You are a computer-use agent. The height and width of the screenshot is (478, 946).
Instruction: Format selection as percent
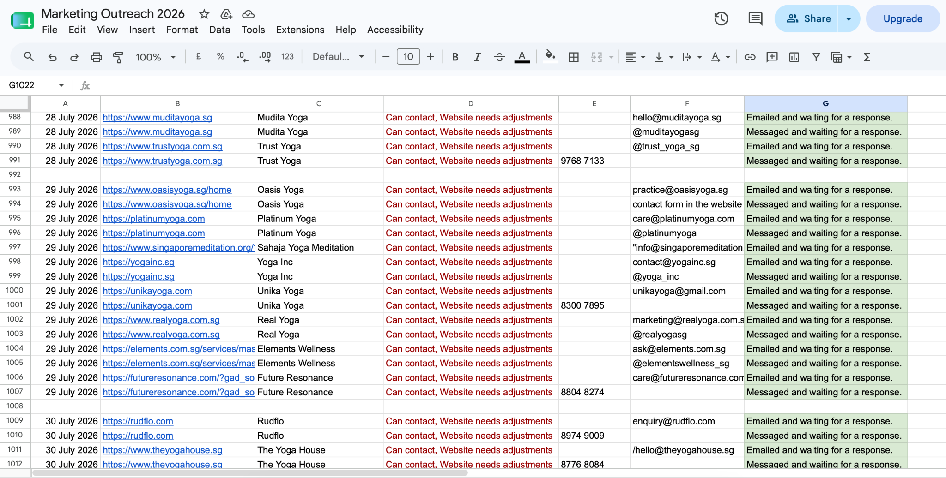pos(220,56)
